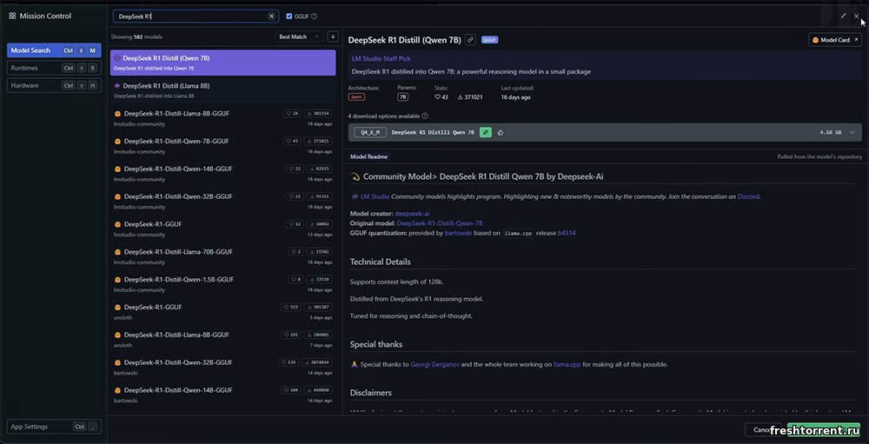The width and height of the screenshot is (869, 444).
Task: Click the thumbs up icon on Q4_K_M row
Action: [501, 132]
